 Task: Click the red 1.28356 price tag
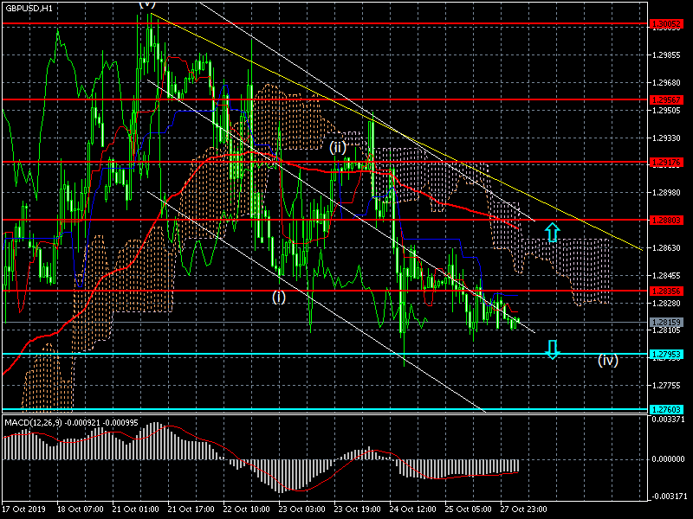pos(665,291)
